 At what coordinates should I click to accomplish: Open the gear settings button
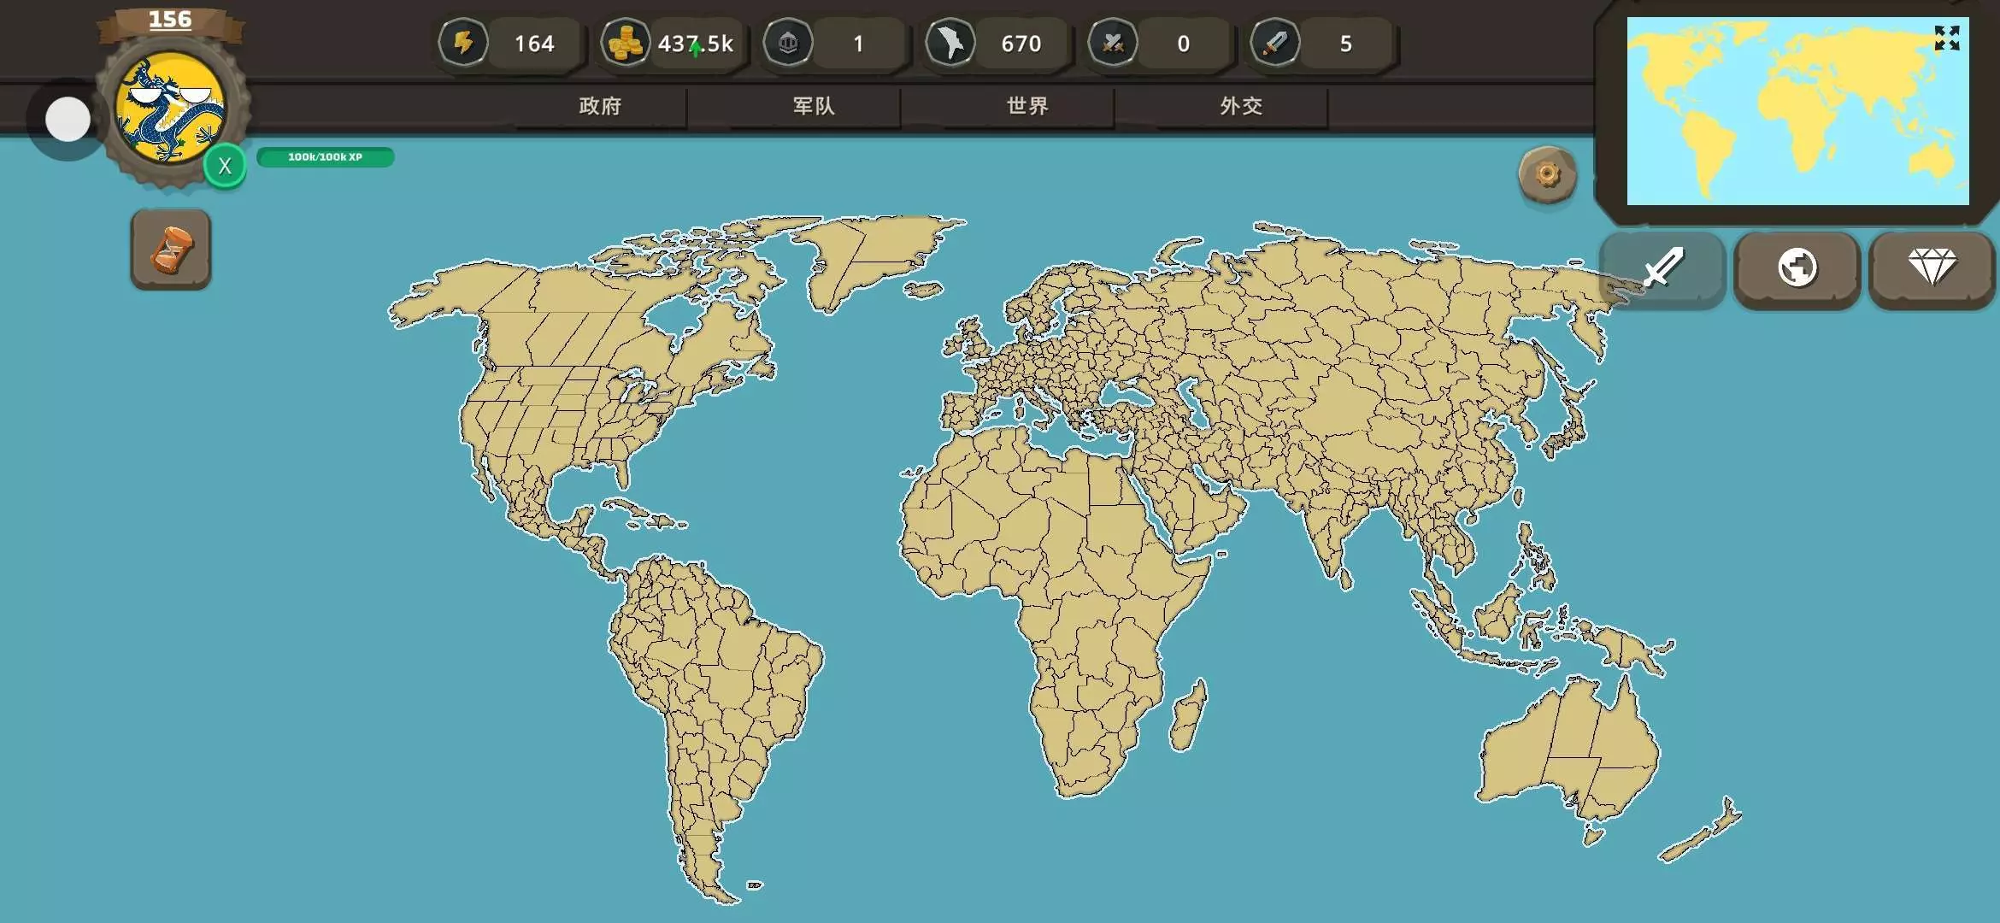click(x=1547, y=175)
